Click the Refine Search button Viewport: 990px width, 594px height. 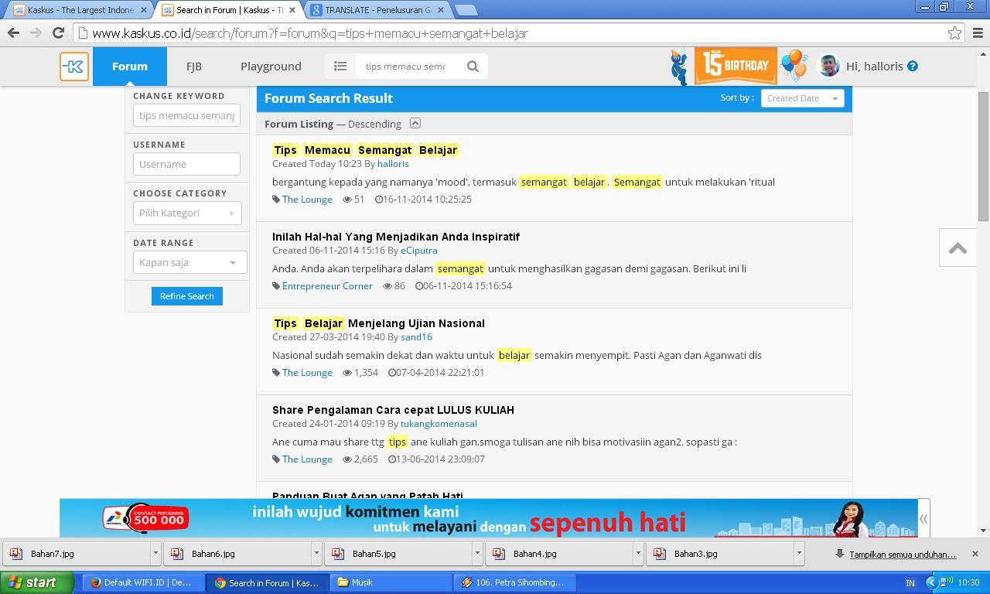(187, 296)
